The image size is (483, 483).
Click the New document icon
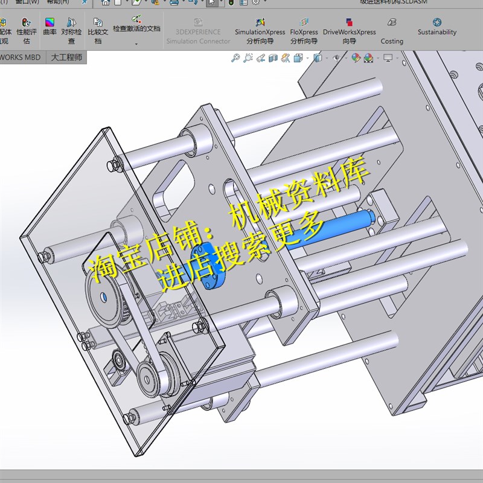click(118, 2)
